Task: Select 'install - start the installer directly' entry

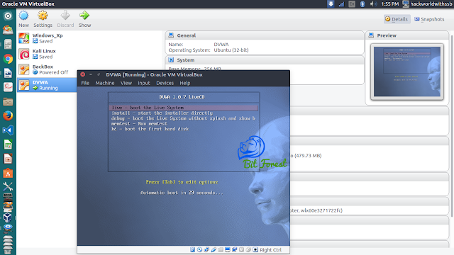Action: (162, 113)
